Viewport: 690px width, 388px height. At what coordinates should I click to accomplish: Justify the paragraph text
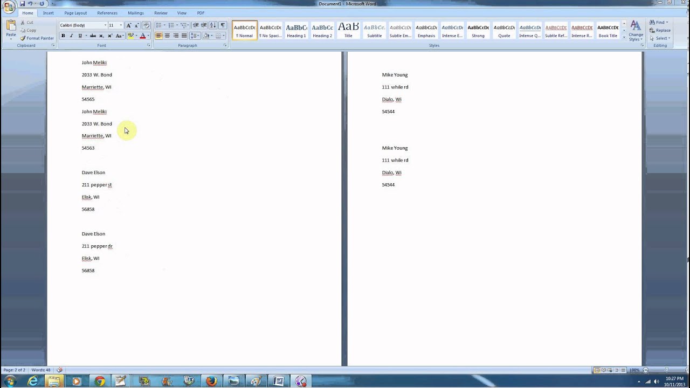tap(184, 36)
